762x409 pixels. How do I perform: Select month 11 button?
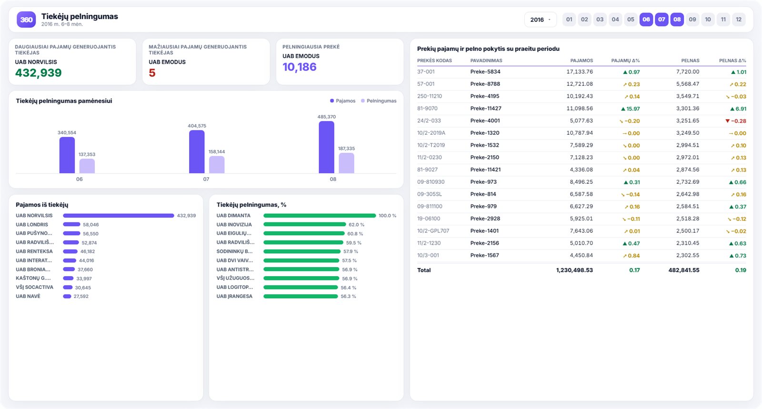[x=723, y=20]
